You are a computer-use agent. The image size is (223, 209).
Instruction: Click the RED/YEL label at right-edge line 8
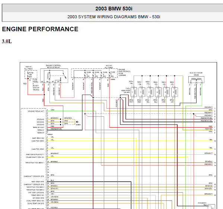coord(208,129)
